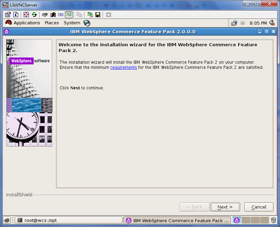Image resolution: width=280 pixels, height=227 pixels.
Task: Release the pressed Alt key toggle
Action: [x=68, y=14]
